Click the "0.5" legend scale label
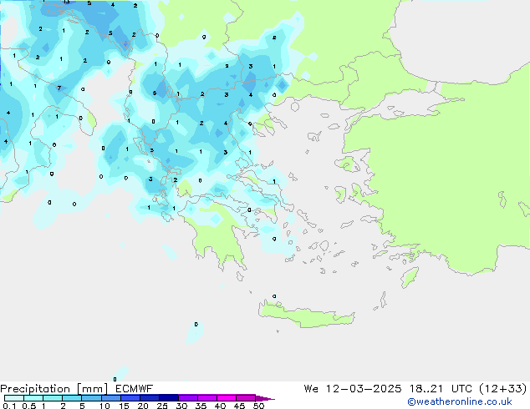Screen dimensions: 530x409 (29, 406)
